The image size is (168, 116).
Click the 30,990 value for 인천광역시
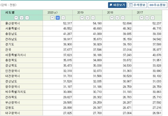point(157,71)
